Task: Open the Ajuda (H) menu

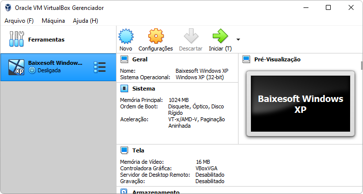Action: pos(85,21)
